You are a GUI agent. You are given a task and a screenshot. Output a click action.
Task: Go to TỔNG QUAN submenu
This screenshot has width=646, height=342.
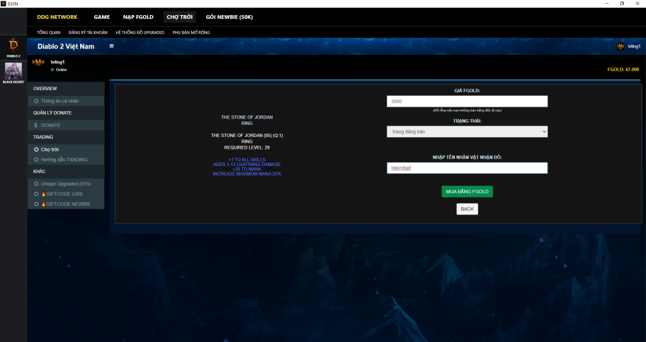(49, 32)
